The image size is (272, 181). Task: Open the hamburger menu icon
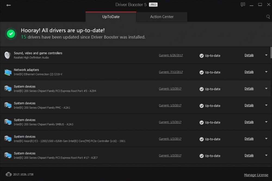252,5
